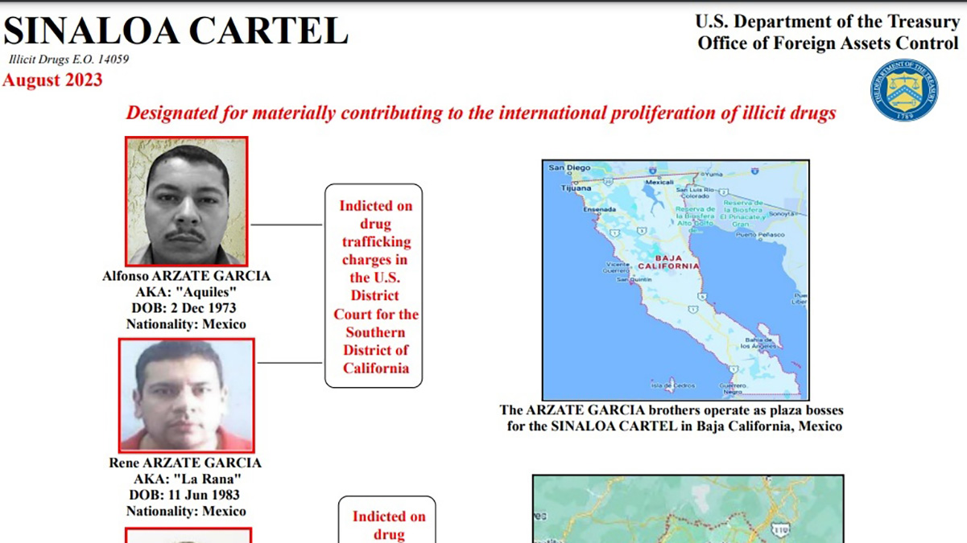Viewport: 967px width, 543px height.
Task: Click the alias 'AKA: "Aquiles"'
Action: 187,292
